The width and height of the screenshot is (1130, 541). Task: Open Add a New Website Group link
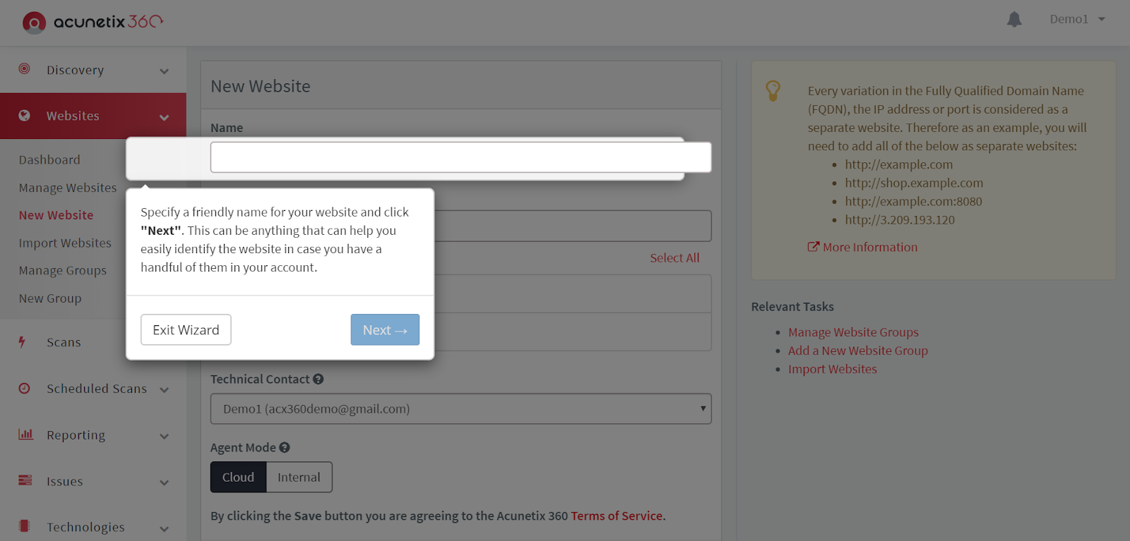coord(858,351)
